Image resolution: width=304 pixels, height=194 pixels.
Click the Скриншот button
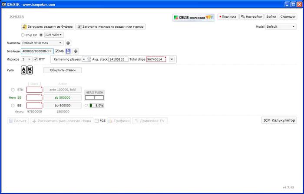pyautogui.click(x=288, y=16)
